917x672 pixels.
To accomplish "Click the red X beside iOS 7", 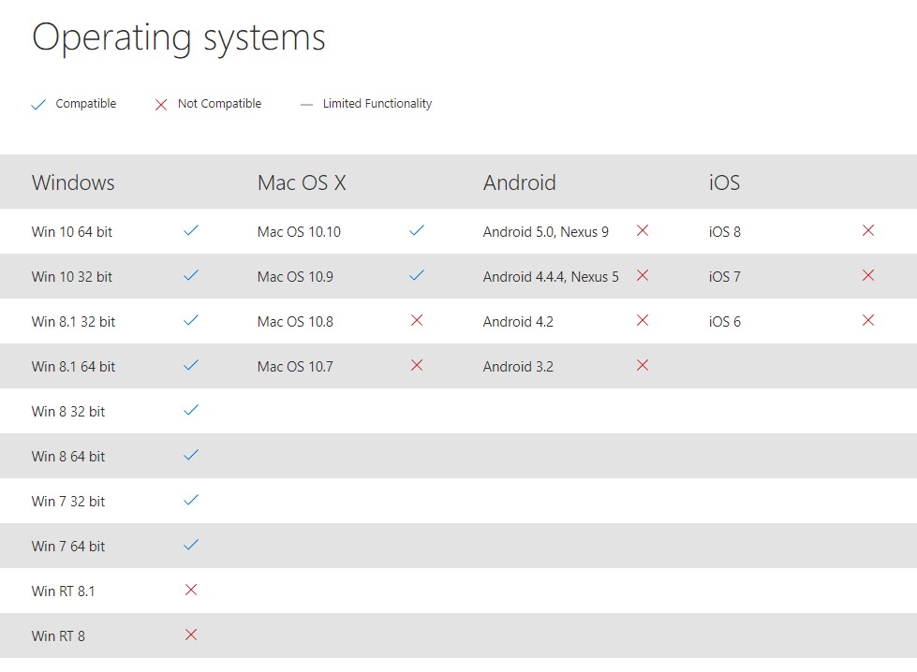I will pos(868,275).
